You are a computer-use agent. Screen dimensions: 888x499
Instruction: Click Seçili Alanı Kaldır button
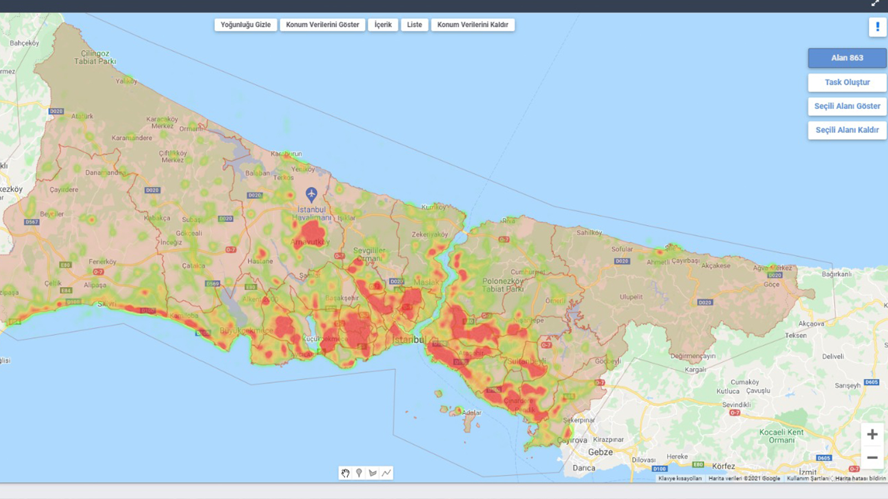[847, 130]
